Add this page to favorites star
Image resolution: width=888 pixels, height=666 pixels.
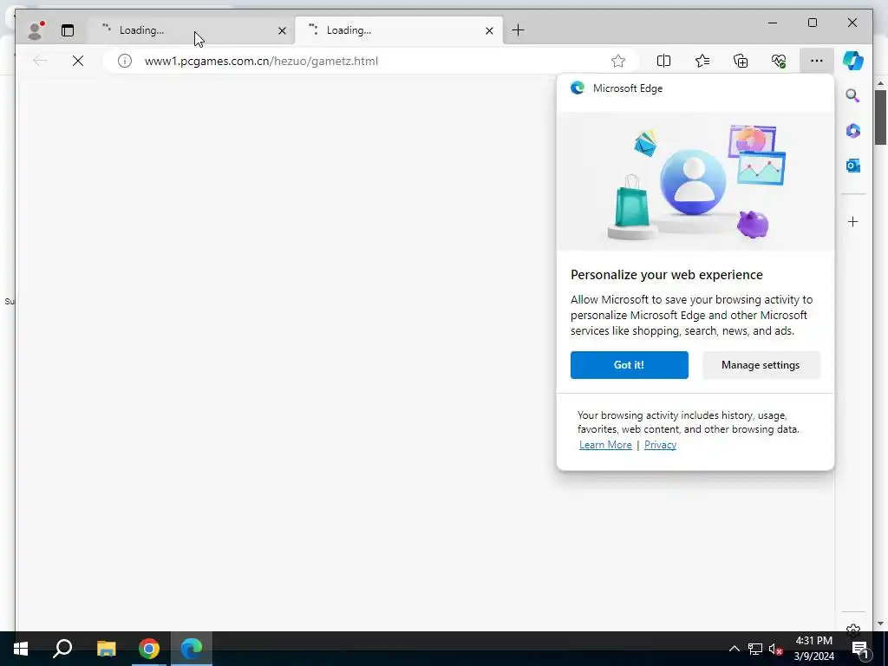click(x=617, y=61)
